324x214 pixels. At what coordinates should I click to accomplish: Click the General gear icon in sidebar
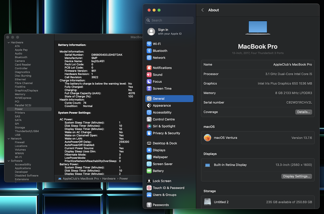point(149,99)
